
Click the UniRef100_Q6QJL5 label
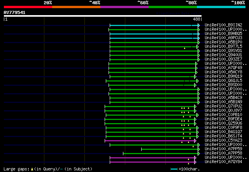[x=223, y=81]
